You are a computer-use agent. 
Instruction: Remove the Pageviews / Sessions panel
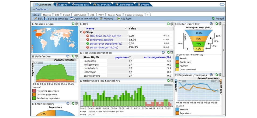220,75
